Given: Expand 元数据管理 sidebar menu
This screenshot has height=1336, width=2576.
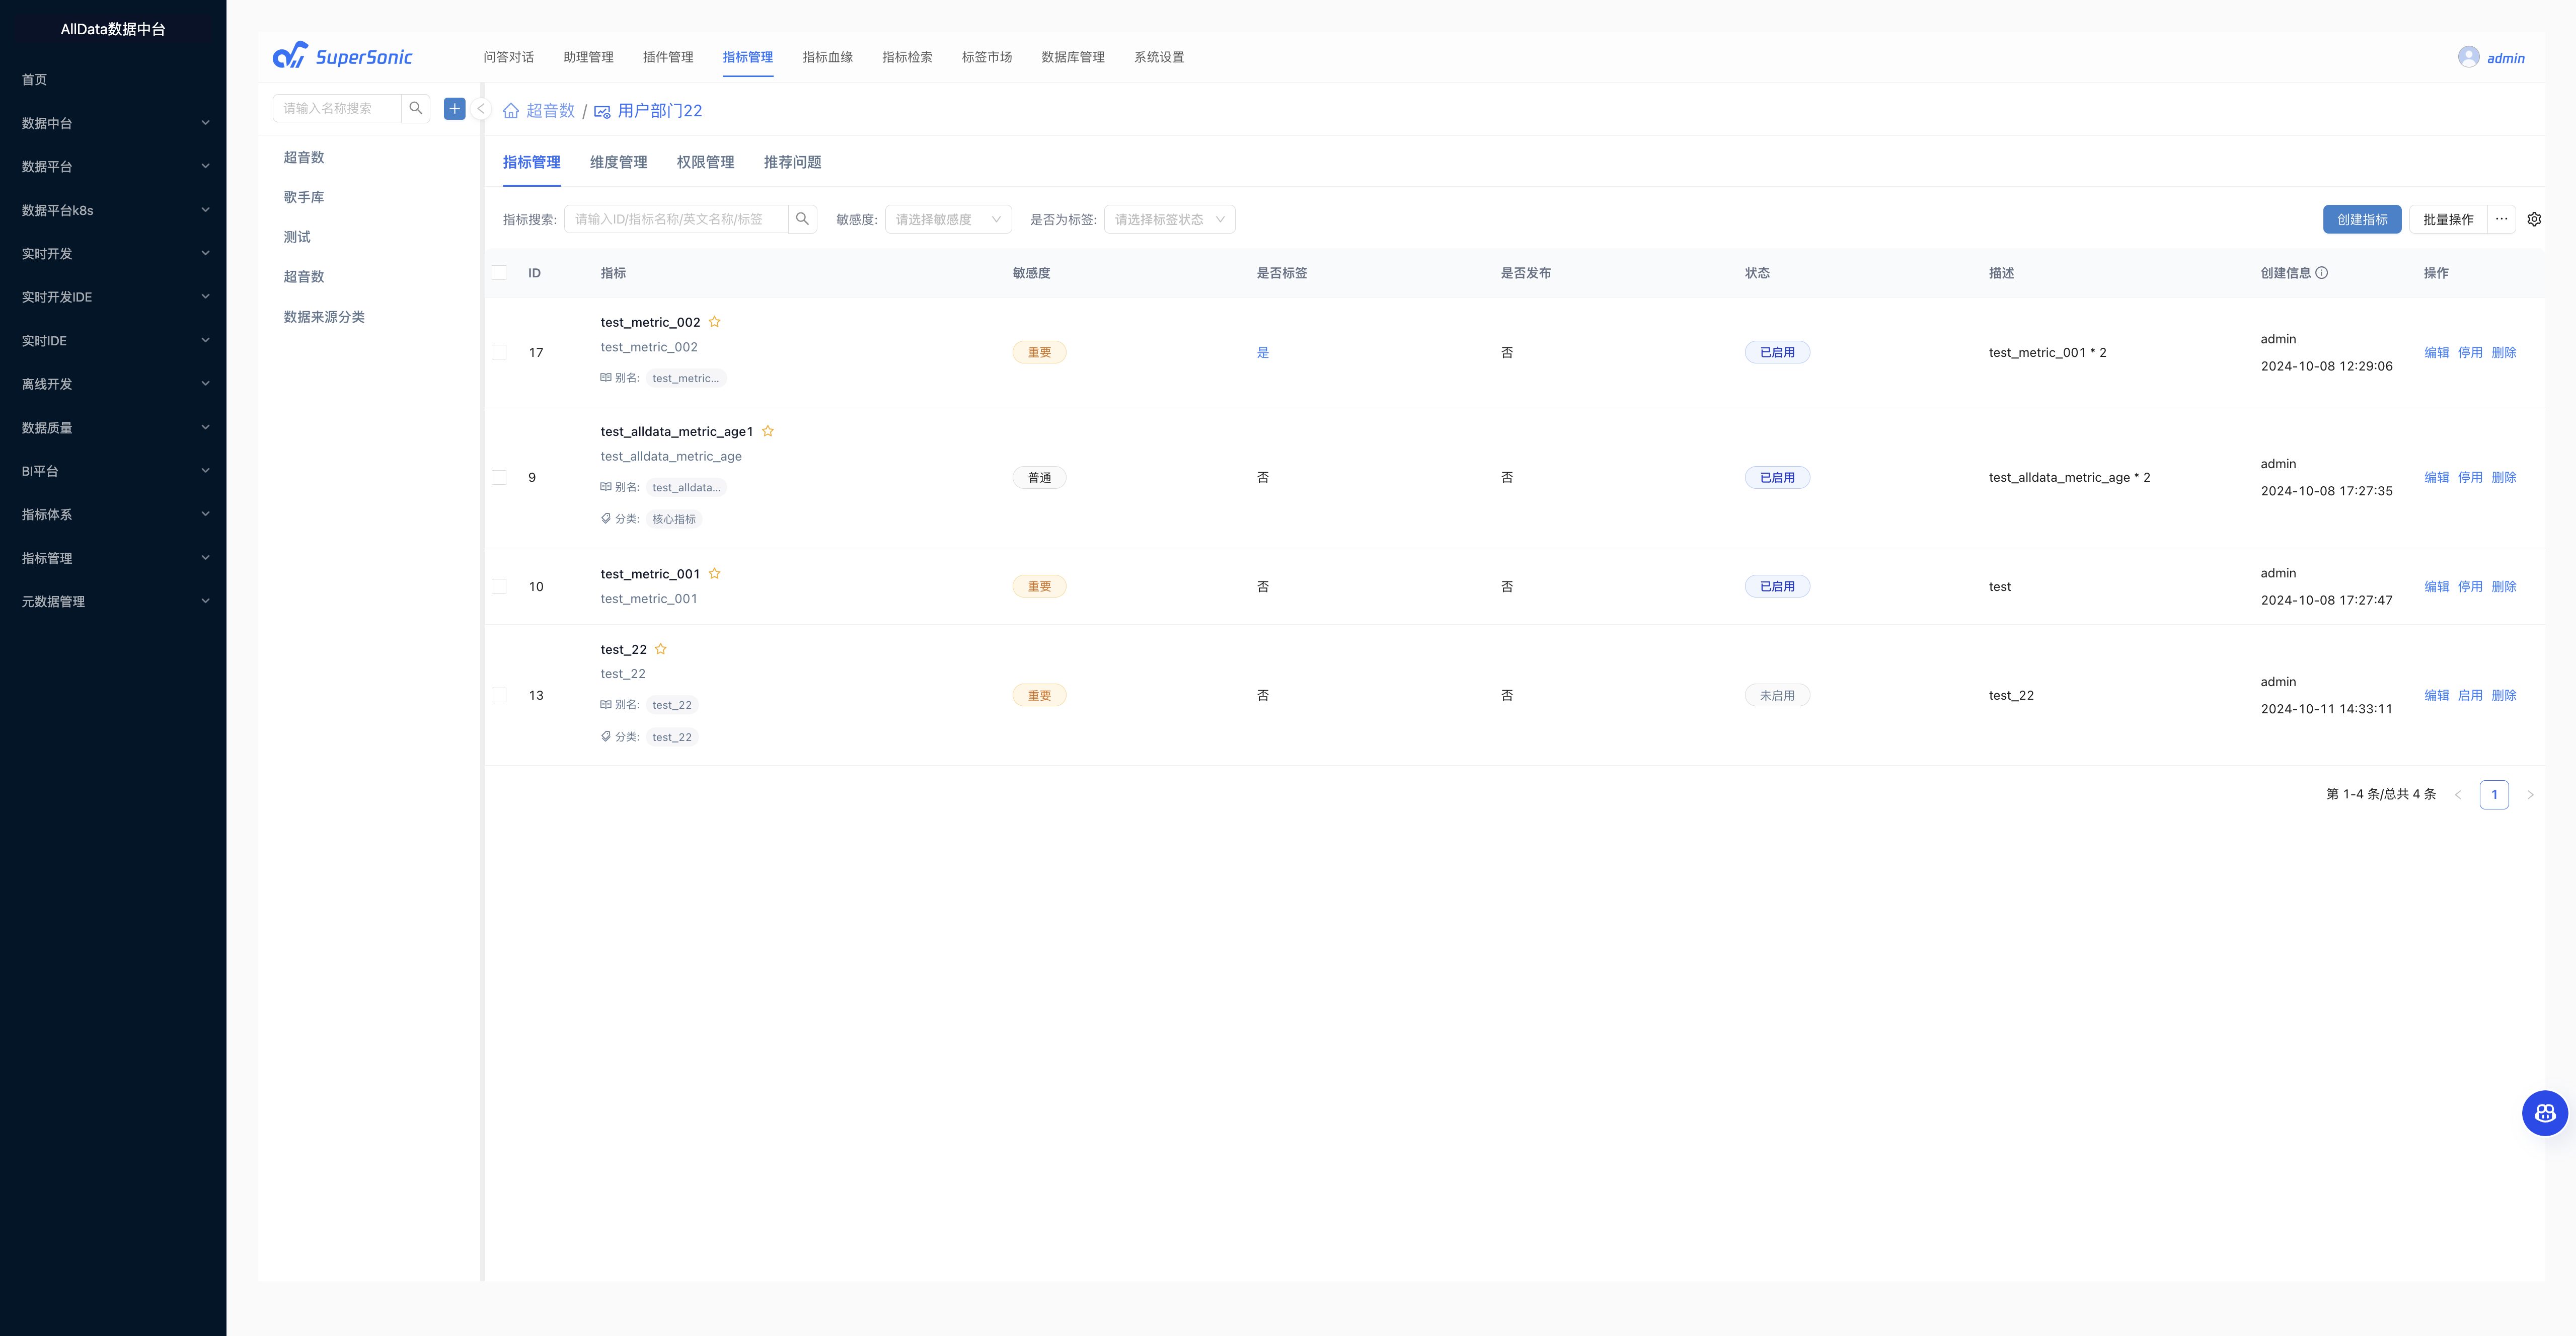Looking at the screenshot, I should (113, 601).
